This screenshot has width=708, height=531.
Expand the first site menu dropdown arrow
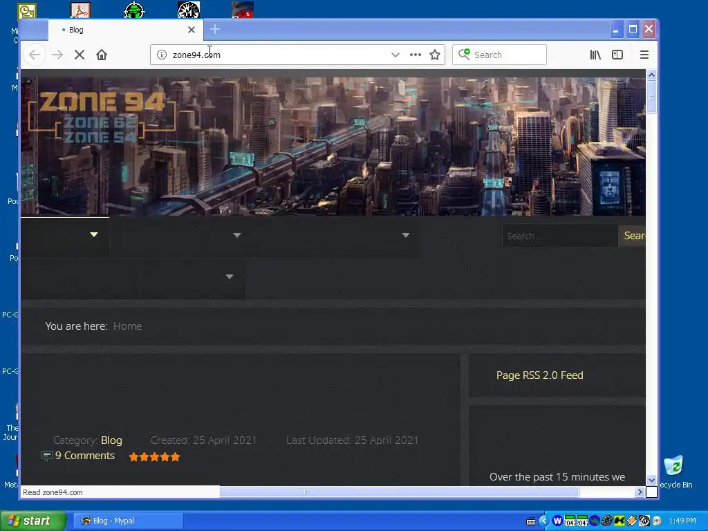click(x=94, y=235)
